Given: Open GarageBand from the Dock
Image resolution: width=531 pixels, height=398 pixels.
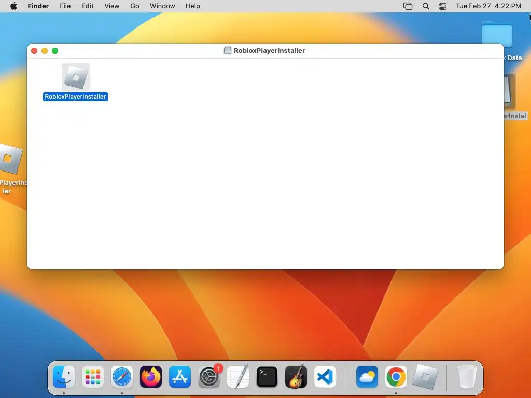Looking at the screenshot, I should [296, 377].
